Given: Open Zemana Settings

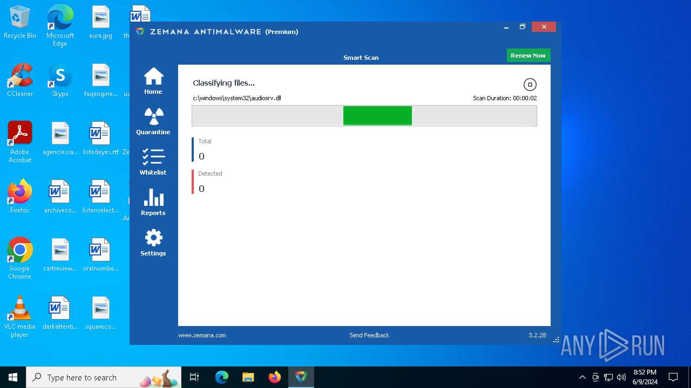Looking at the screenshot, I should point(153,242).
